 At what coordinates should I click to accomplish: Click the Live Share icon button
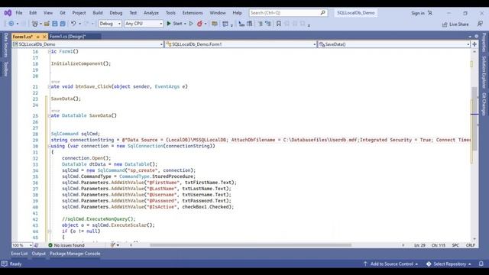tap(455, 24)
